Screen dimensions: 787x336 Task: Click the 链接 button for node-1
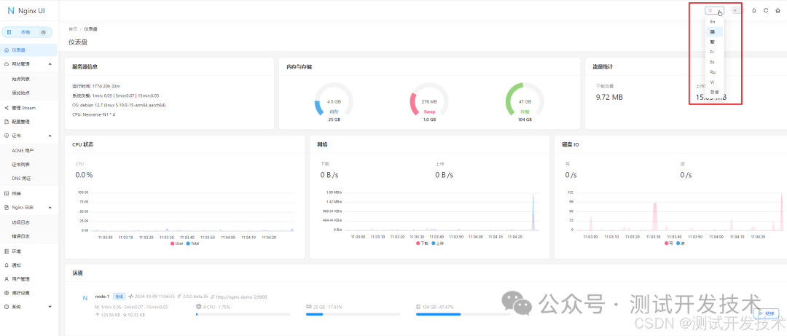(x=765, y=313)
